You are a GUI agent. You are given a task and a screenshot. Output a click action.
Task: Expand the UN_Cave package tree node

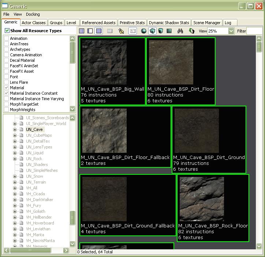(x=15, y=129)
